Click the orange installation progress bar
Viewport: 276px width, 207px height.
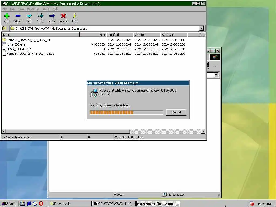tap(126, 112)
